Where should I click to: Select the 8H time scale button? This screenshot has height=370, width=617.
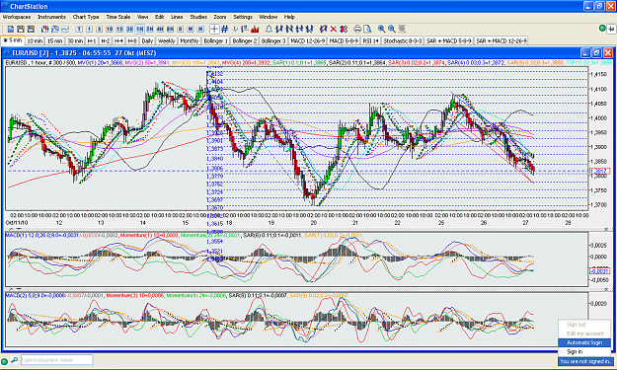pos(170,29)
